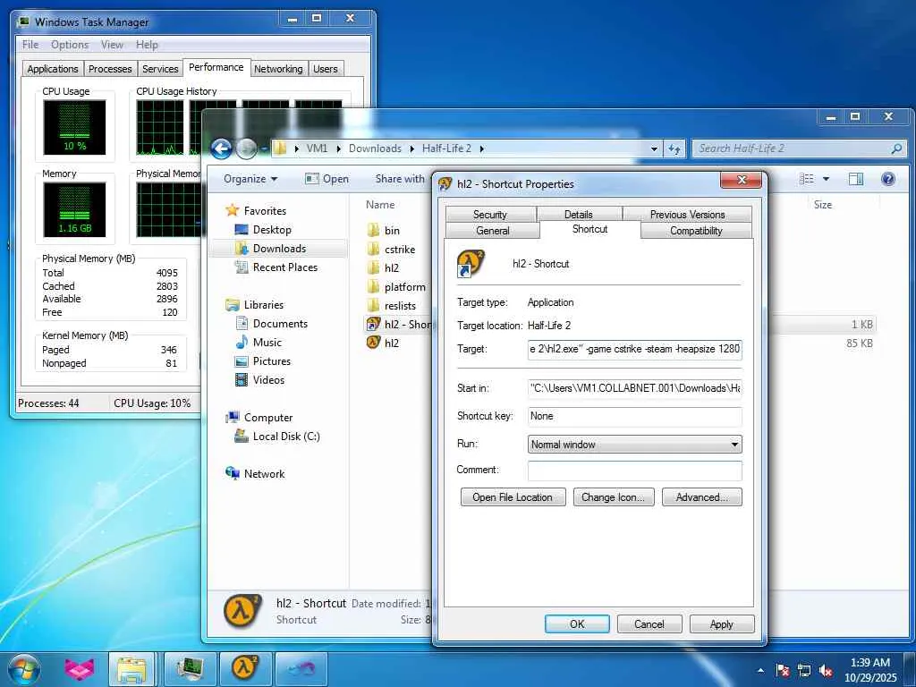Click the Task Manager taskbar icon
This screenshot has width=916, height=687.
190,669
